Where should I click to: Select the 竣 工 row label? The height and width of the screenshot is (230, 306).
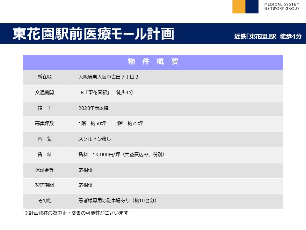coord(44,108)
